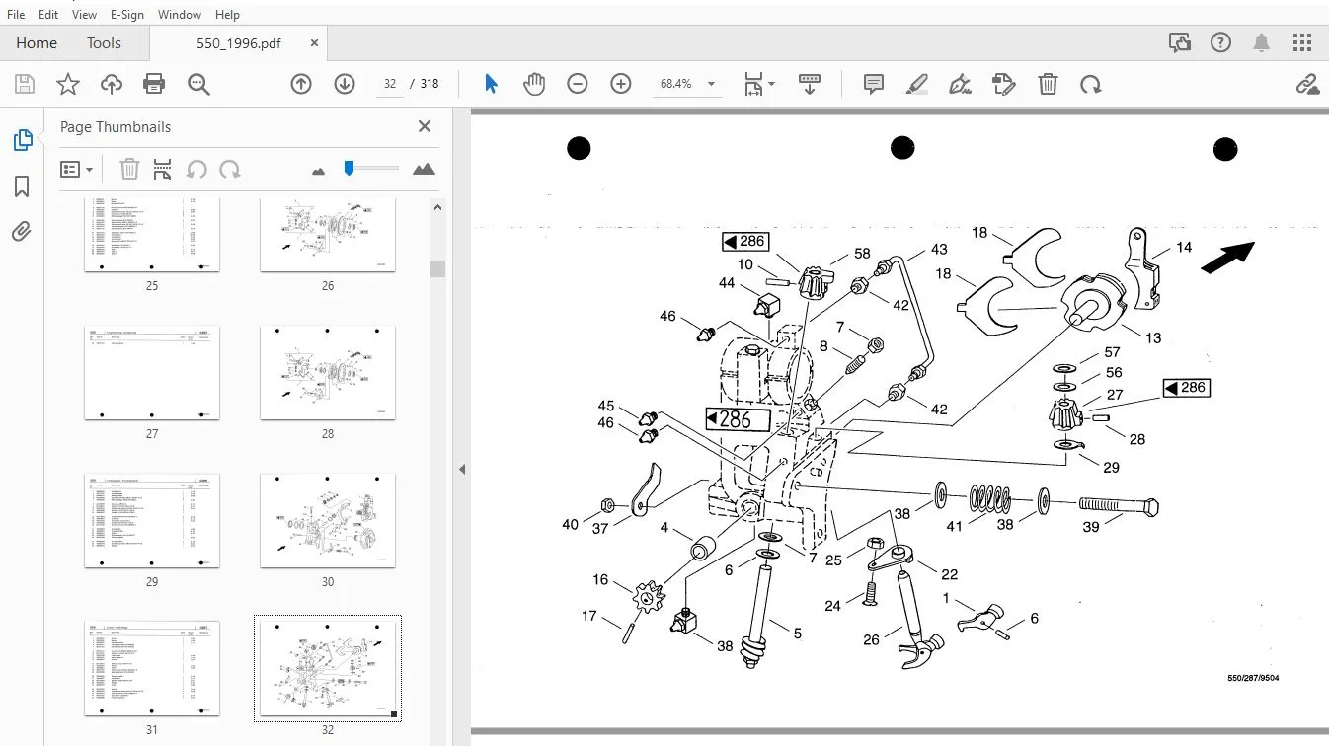Select page 28 thumbnail
Image resolution: width=1329 pixels, height=746 pixels.
[328, 373]
